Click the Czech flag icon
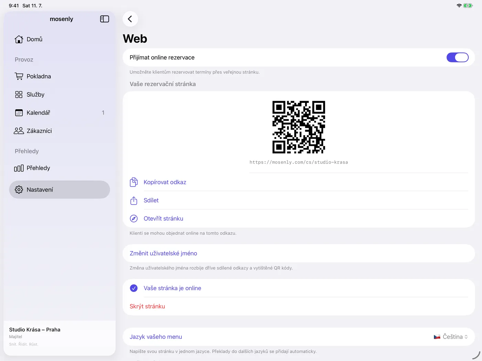482x361 pixels. (437, 337)
